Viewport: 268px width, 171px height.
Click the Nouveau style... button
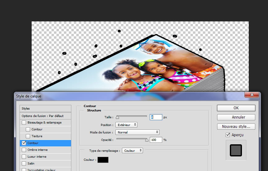(x=236, y=127)
